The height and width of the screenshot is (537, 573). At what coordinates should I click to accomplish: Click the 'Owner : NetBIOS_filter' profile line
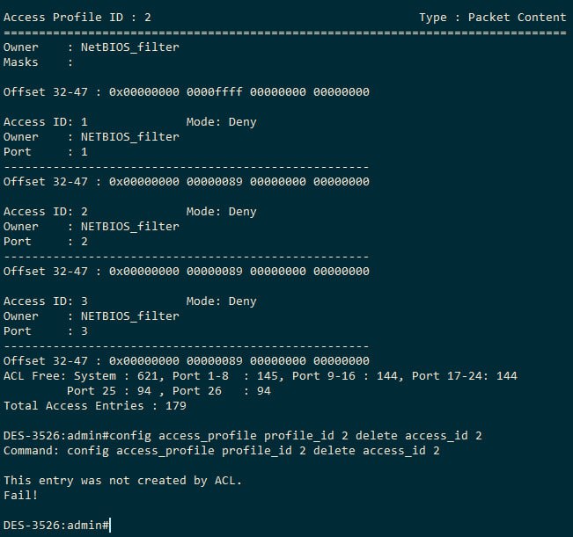(x=92, y=47)
